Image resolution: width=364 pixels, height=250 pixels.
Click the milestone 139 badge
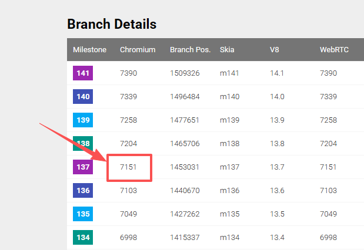coord(83,120)
